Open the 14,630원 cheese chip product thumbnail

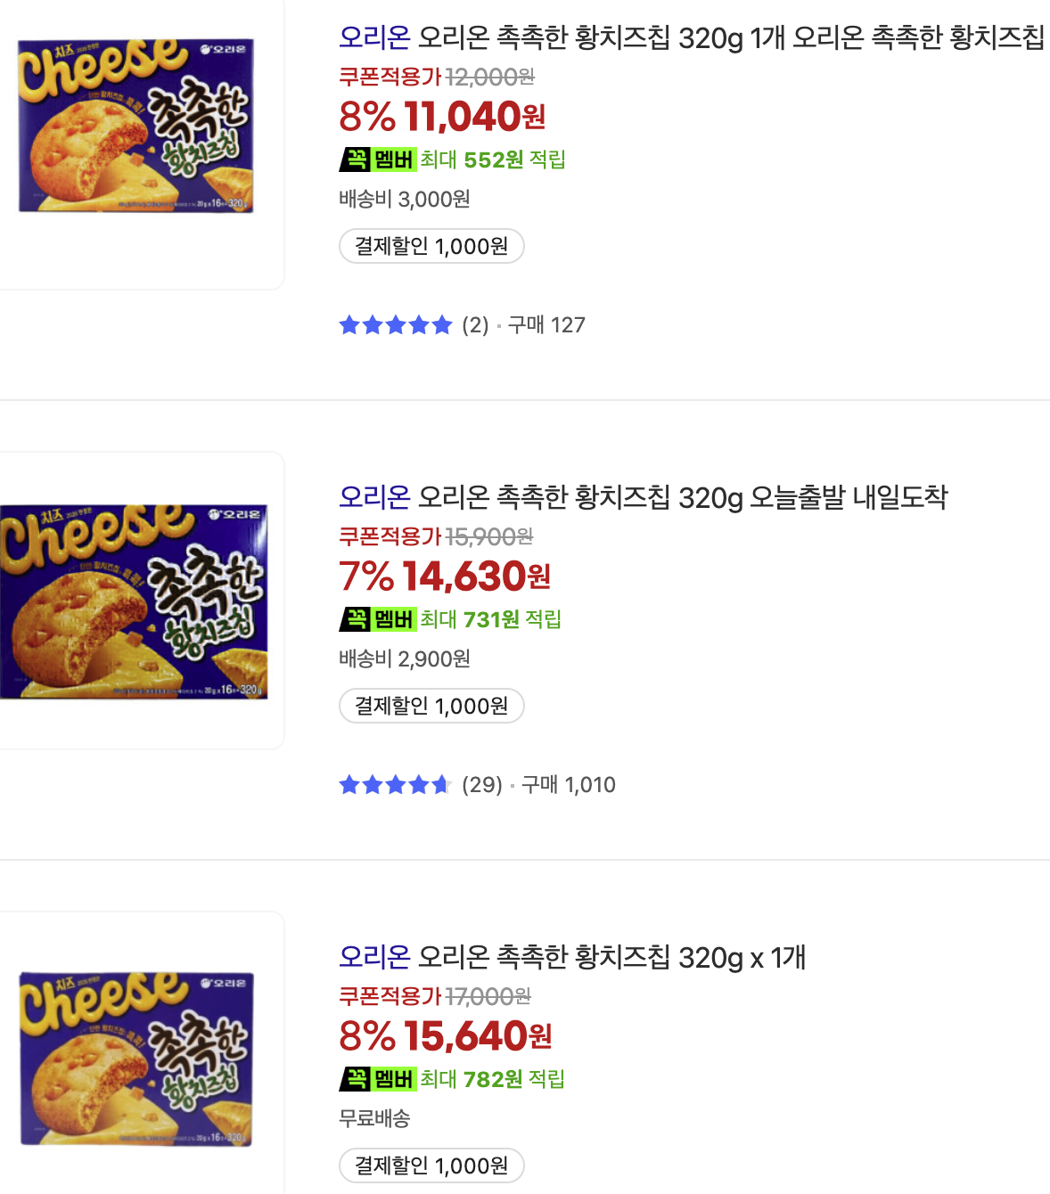point(134,601)
